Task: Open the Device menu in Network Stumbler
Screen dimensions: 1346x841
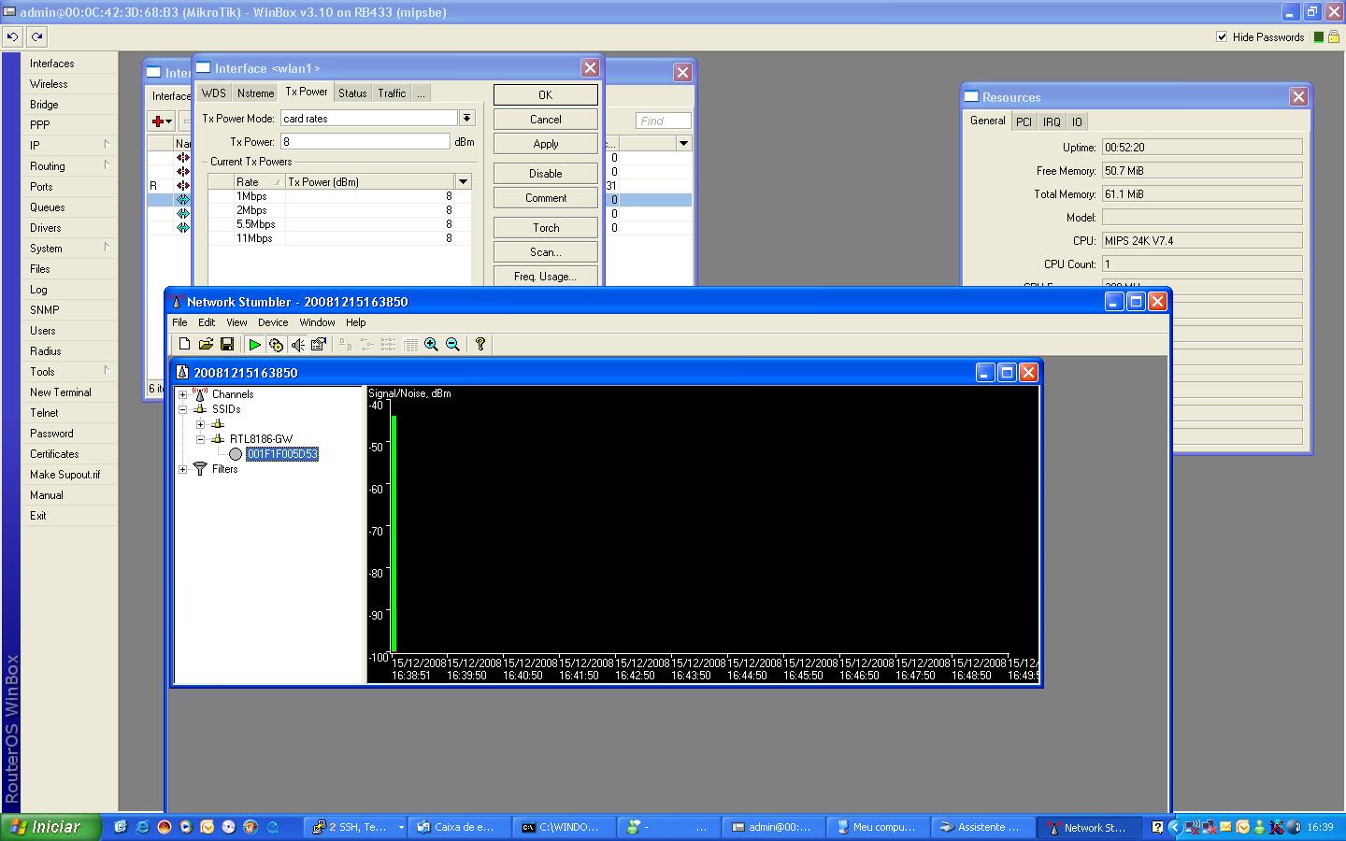Action: pyautogui.click(x=273, y=322)
